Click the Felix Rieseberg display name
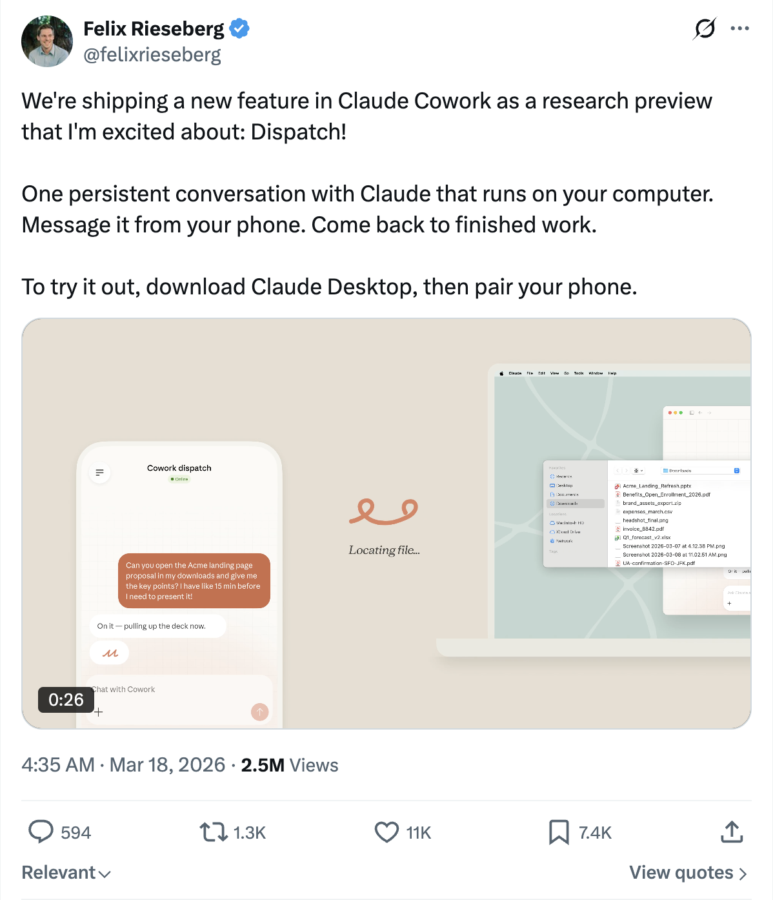The image size is (773, 900). [x=154, y=28]
